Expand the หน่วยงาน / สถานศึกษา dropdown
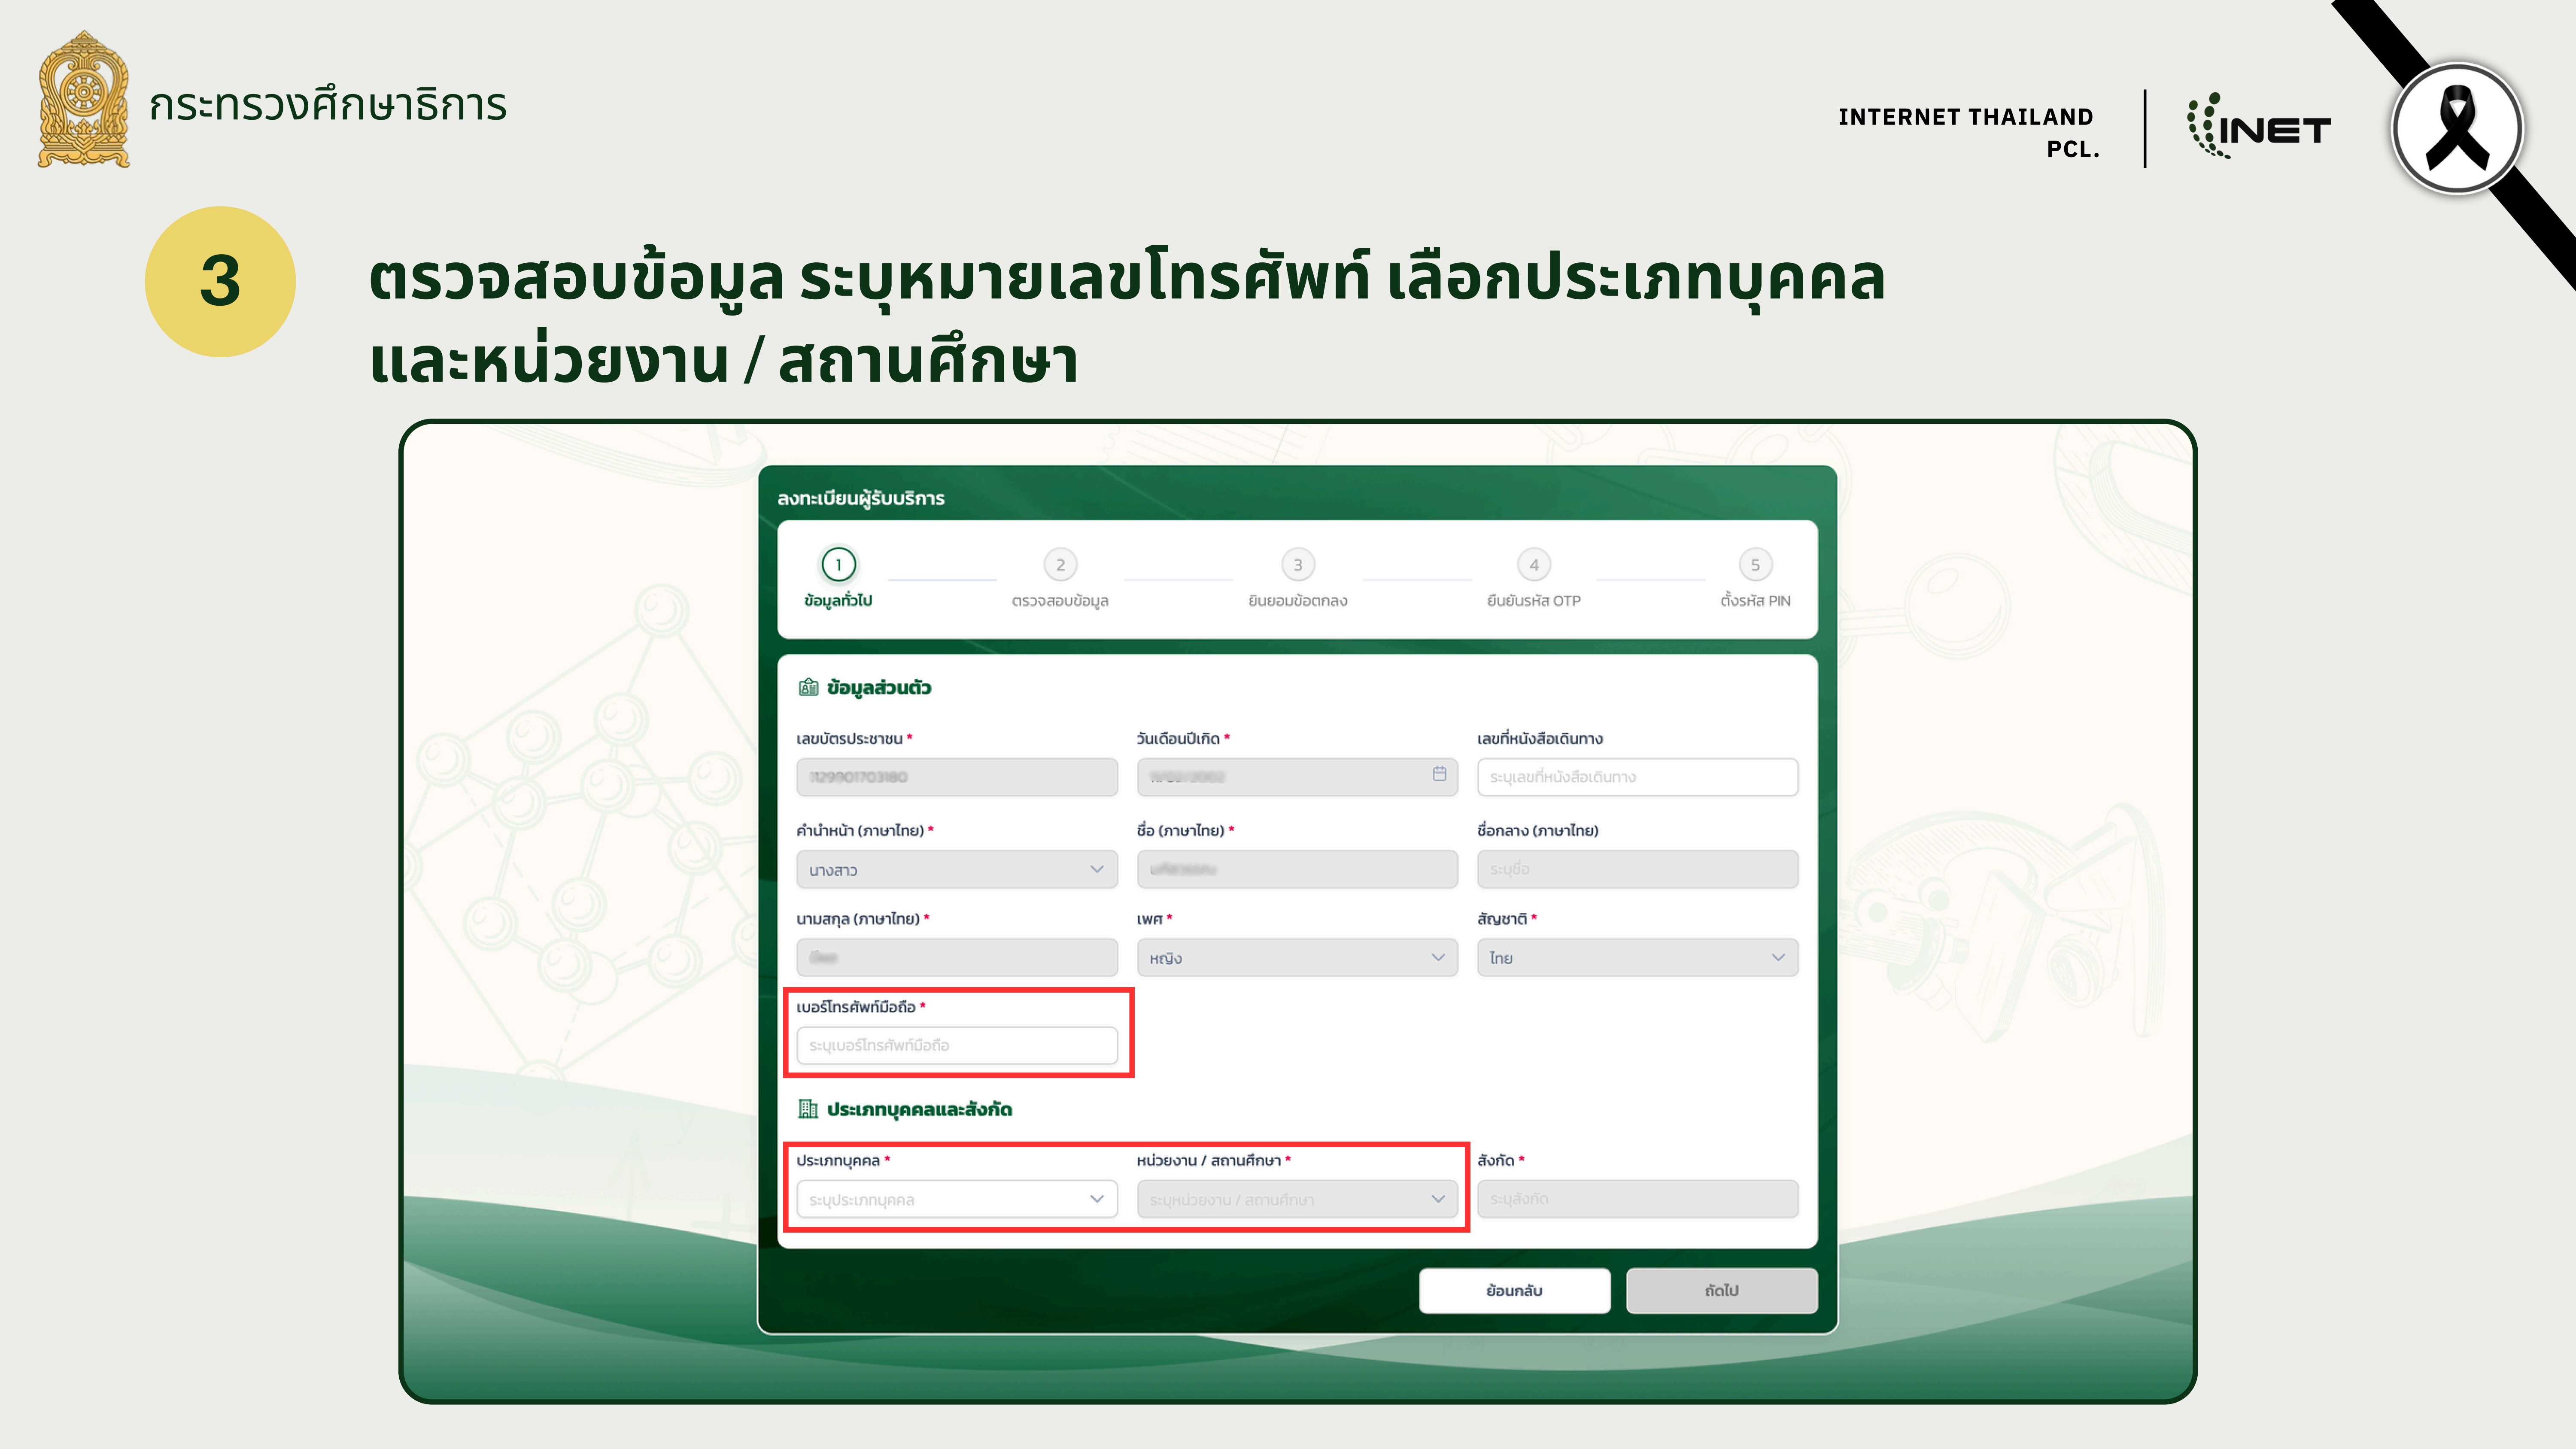2576x1449 pixels. coord(1297,1199)
